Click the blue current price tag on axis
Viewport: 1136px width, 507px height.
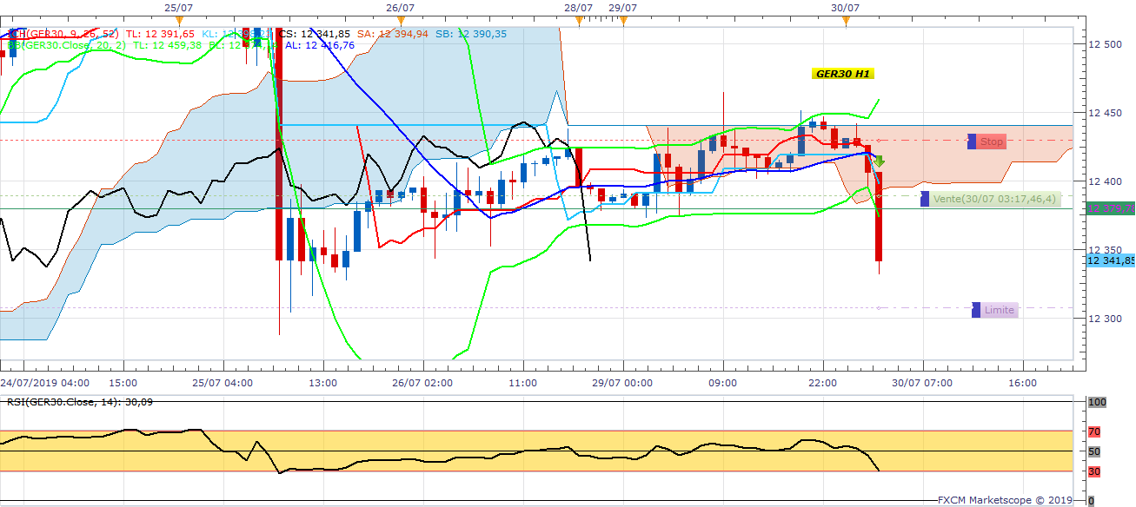[1112, 260]
